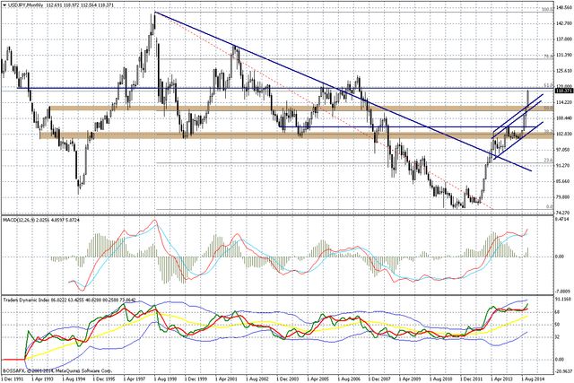Screen dimensions: 574x383
Task: Click the 1 Aug 1994 date label
Action: (x=74, y=379)
